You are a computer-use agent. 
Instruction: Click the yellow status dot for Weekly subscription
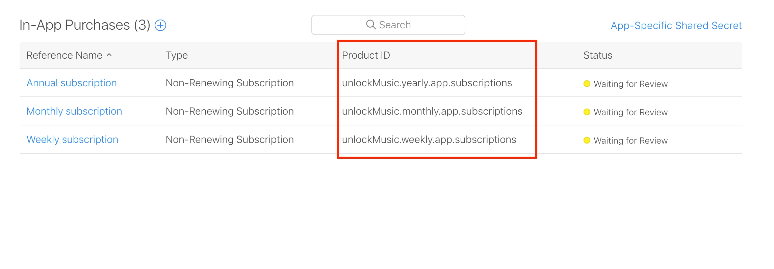coord(587,140)
